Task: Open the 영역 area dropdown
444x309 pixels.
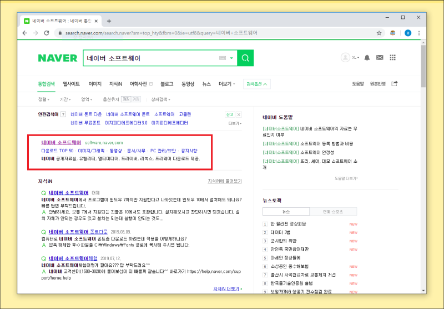Action: [x=87, y=99]
